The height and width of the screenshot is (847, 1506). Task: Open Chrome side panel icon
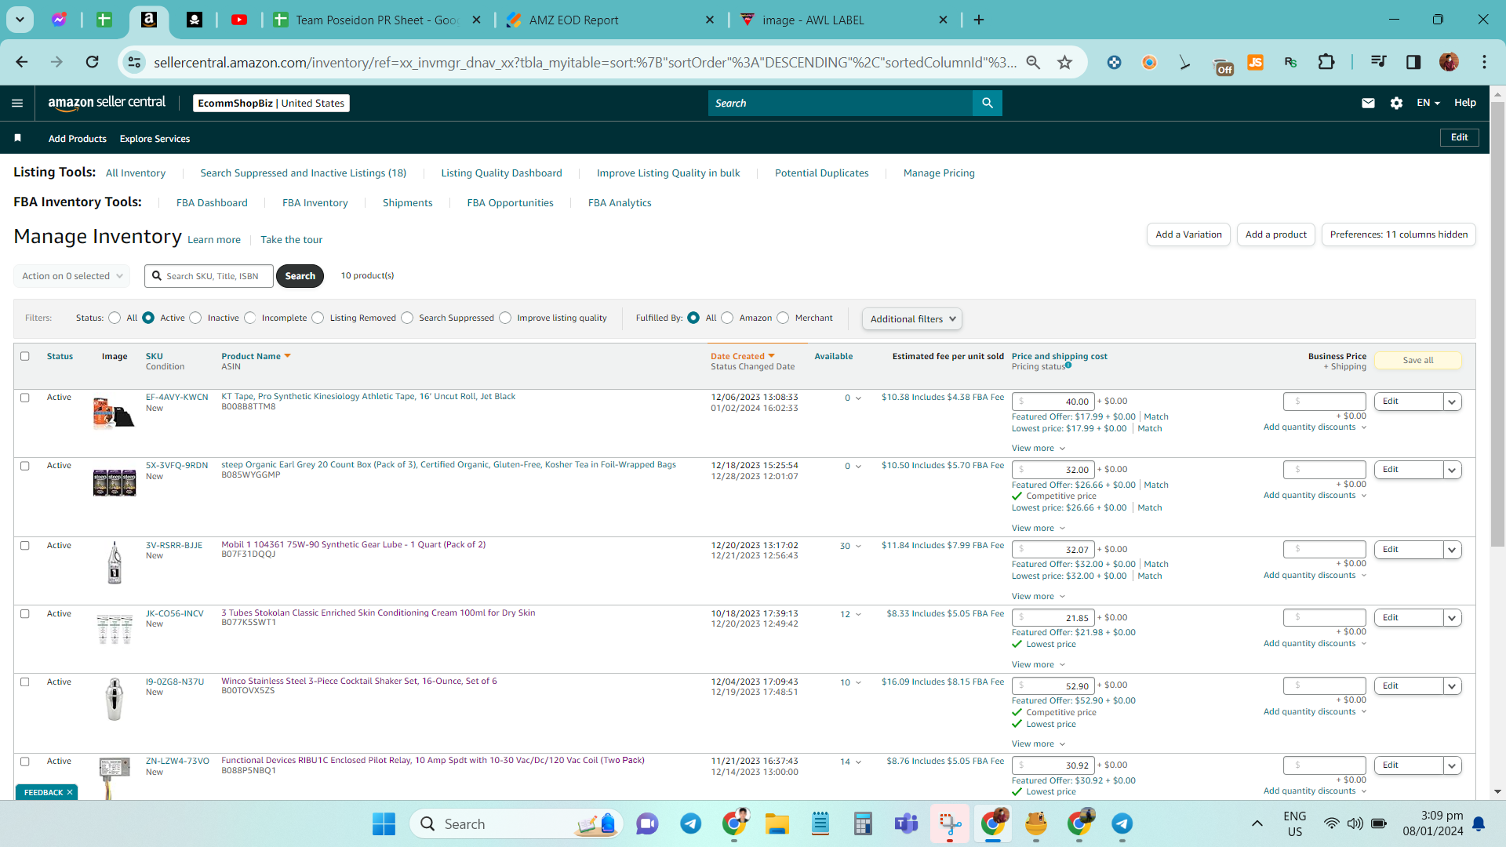(x=1413, y=62)
